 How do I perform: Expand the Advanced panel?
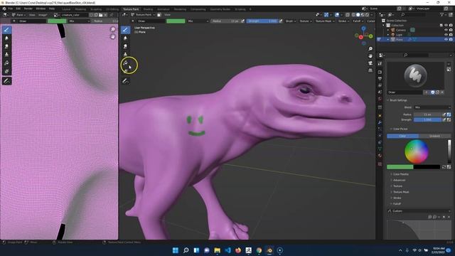pos(399,180)
